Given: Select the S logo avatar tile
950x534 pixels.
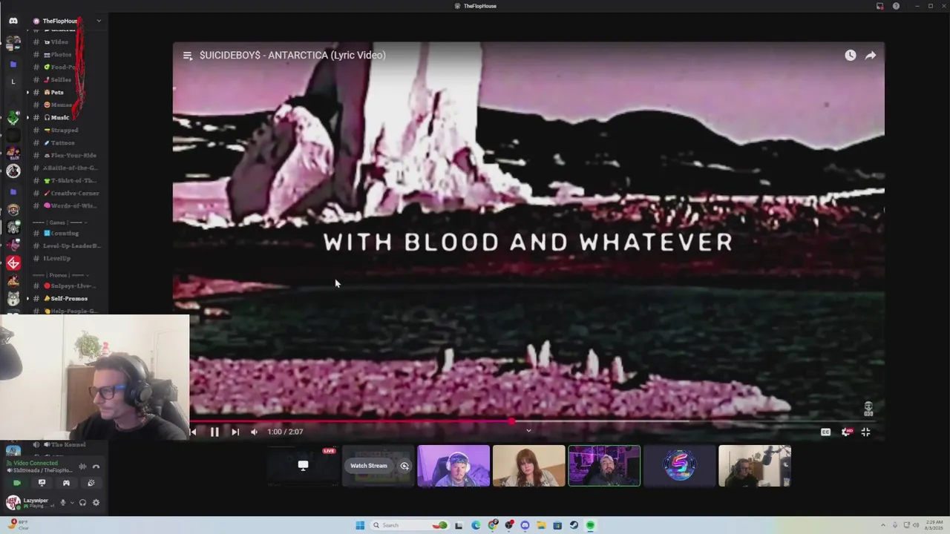Looking at the screenshot, I should (x=679, y=466).
